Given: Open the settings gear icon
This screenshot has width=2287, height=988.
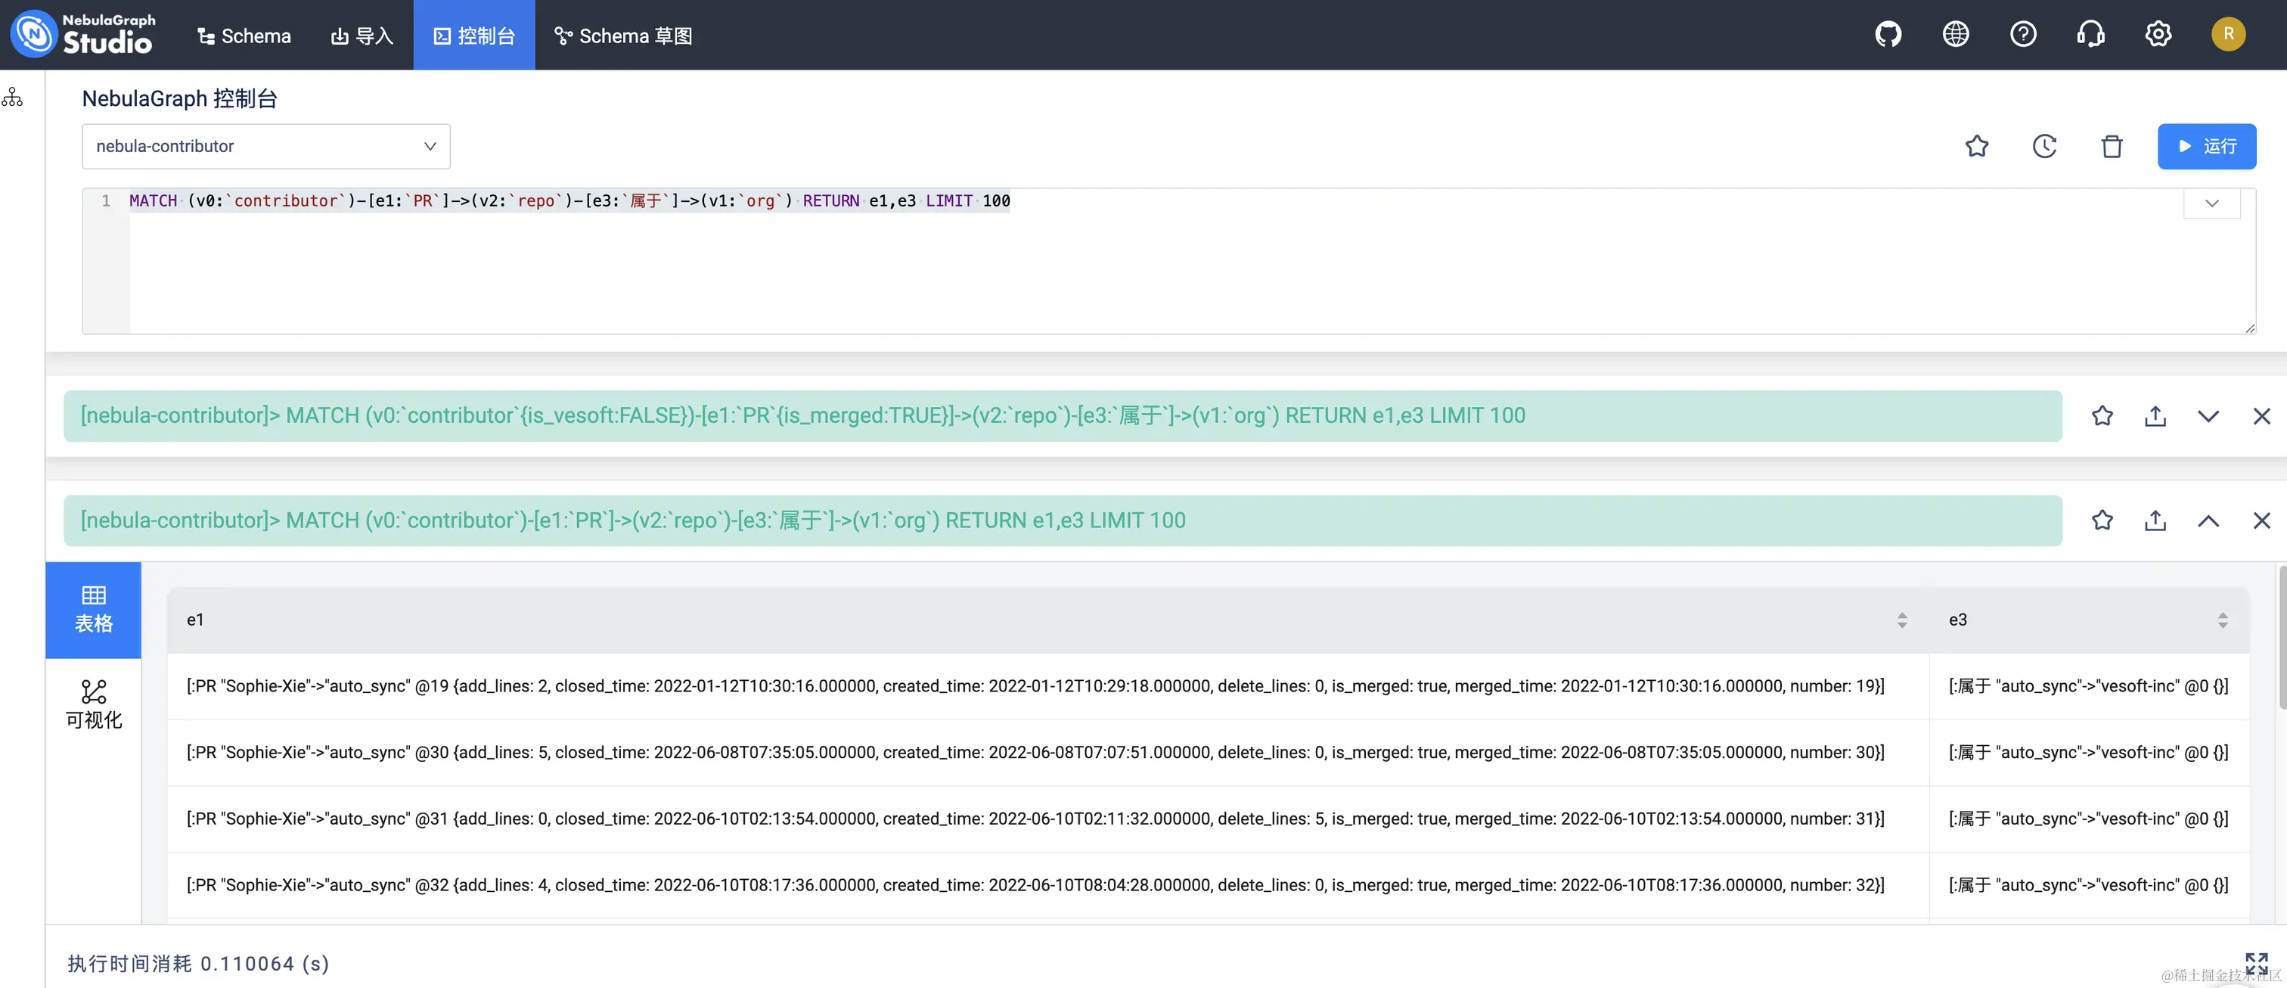Looking at the screenshot, I should tap(2158, 35).
